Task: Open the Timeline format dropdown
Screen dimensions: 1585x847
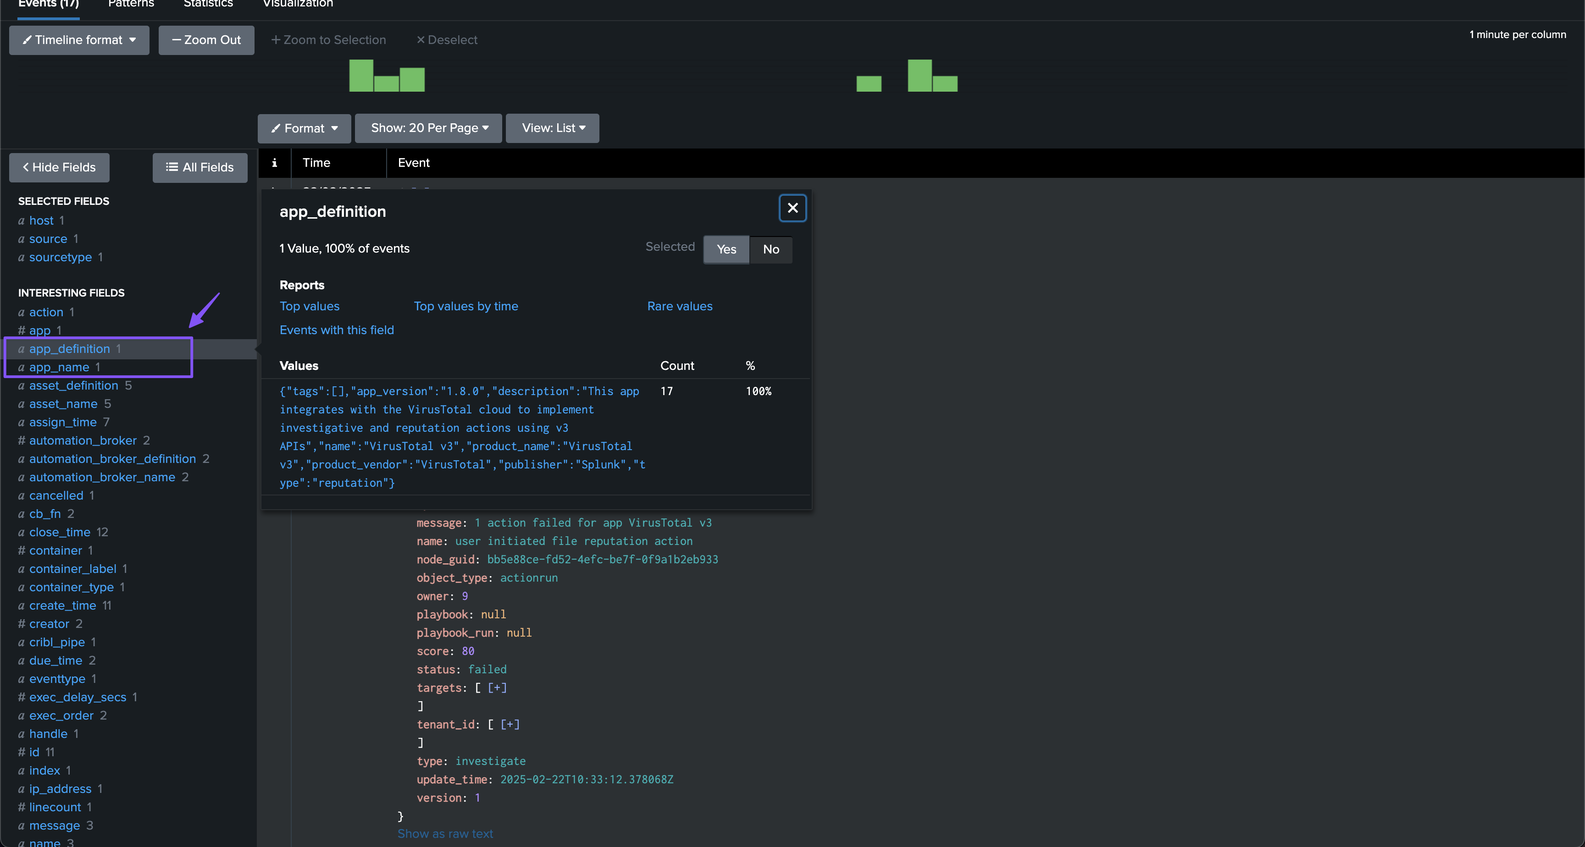Action: (79, 40)
